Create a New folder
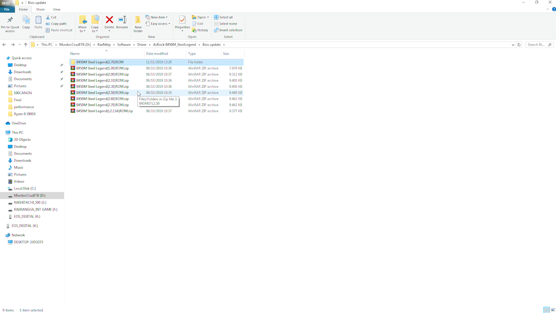The image size is (556, 313). [138, 24]
